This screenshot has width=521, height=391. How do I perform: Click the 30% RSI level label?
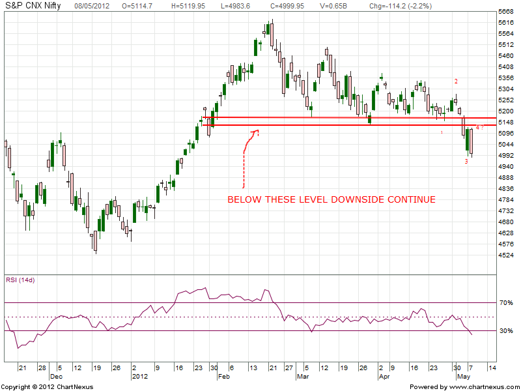[x=506, y=331]
